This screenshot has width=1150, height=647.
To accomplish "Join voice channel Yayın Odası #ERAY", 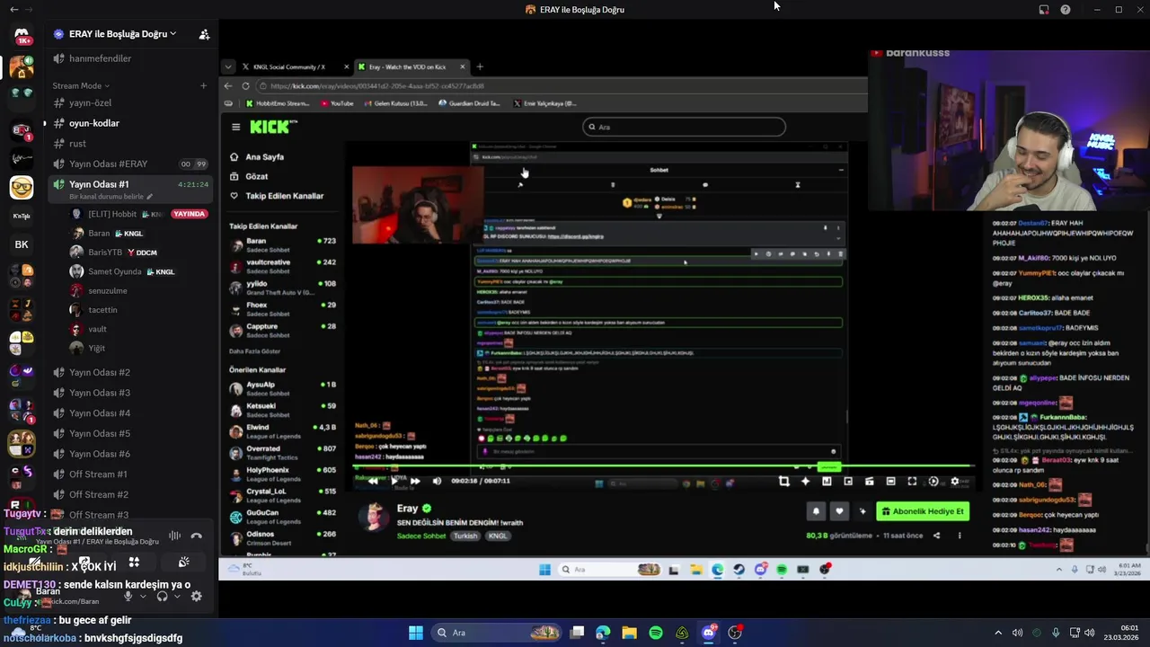I will coord(130,164).
